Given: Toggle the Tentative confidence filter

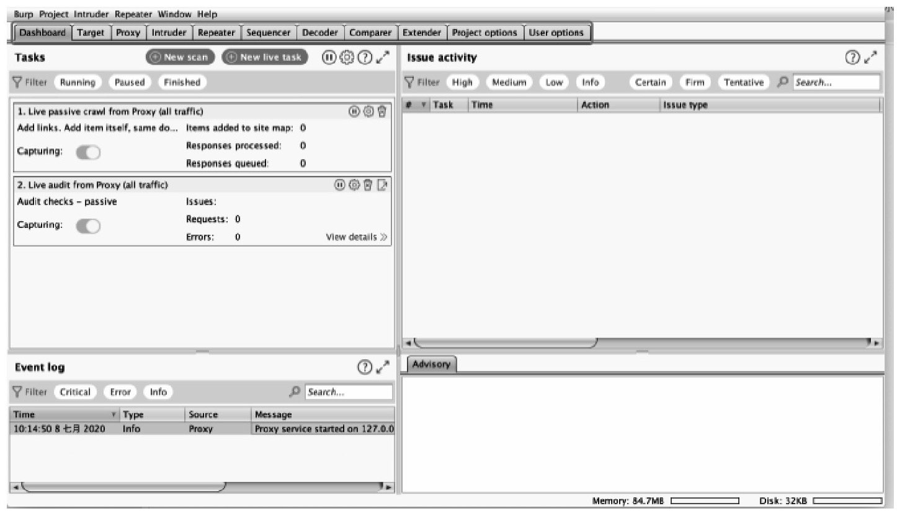Looking at the screenshot, I should coord(744,82).
